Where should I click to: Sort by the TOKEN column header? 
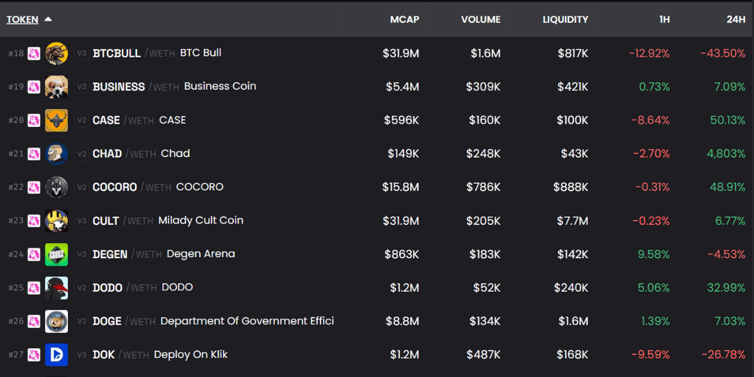coord(23,19)
